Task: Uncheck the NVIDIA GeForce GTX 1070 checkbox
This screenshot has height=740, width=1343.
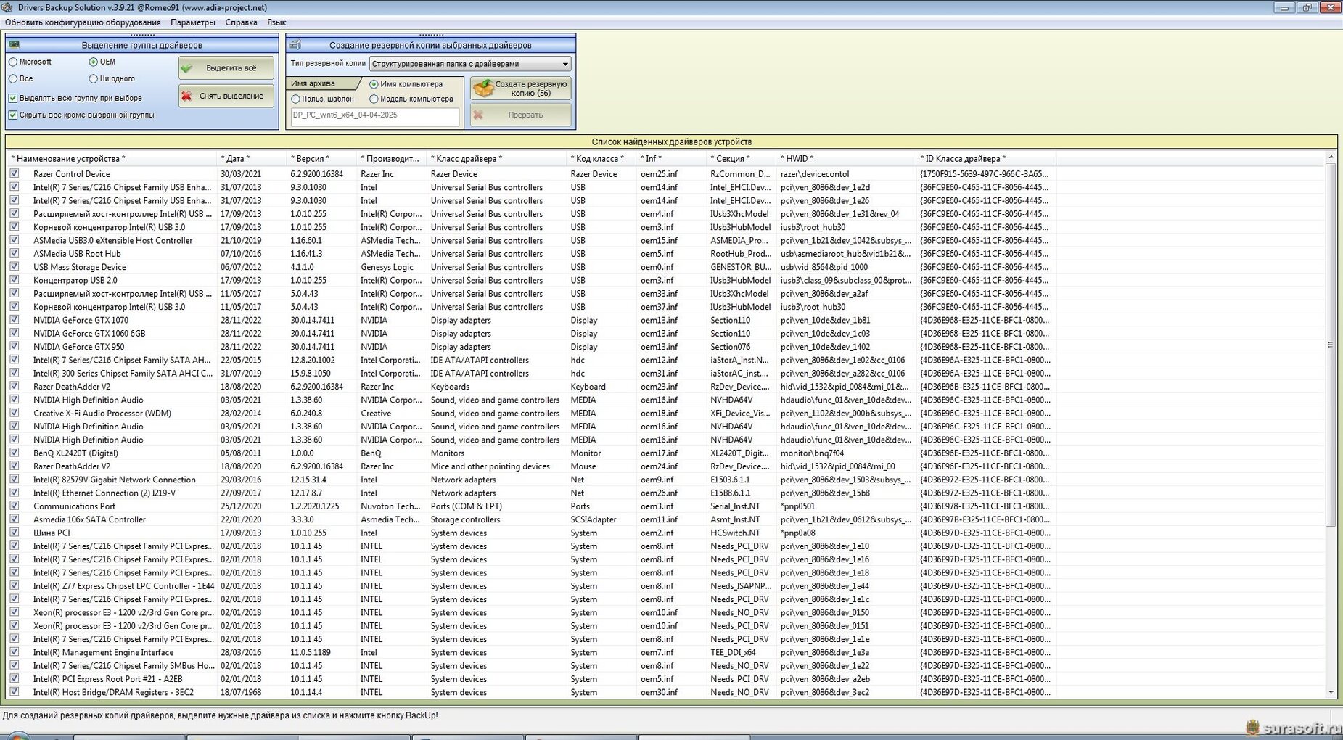Action: click(x=14, y=320)
